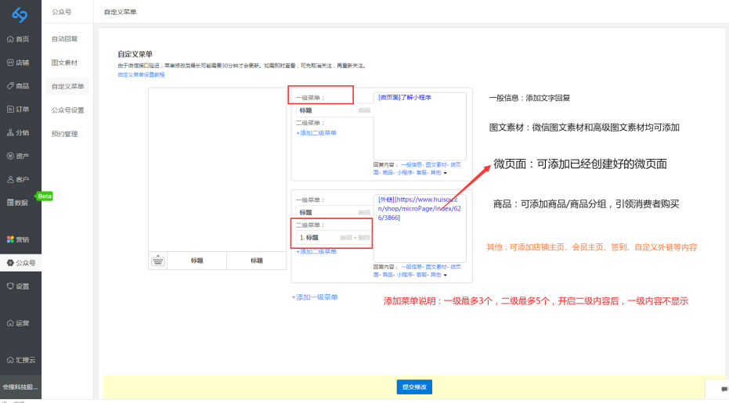The width and height of the screenshot is (729, 403).
Task: Expand reply-type dropdown arrow in first block
Action: click(x=446, y=173)
